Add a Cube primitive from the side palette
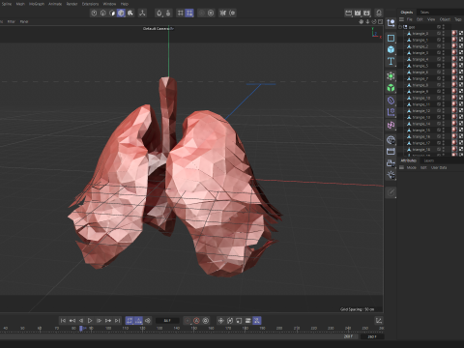Image resolution: width=464 pixels, height=348 pixels. (391, 49)
